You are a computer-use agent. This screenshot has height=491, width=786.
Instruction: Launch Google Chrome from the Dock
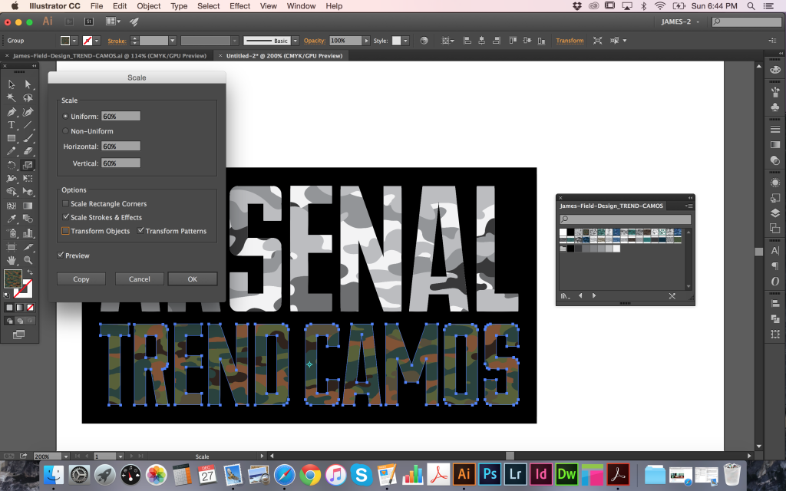(x=310, y=474)
